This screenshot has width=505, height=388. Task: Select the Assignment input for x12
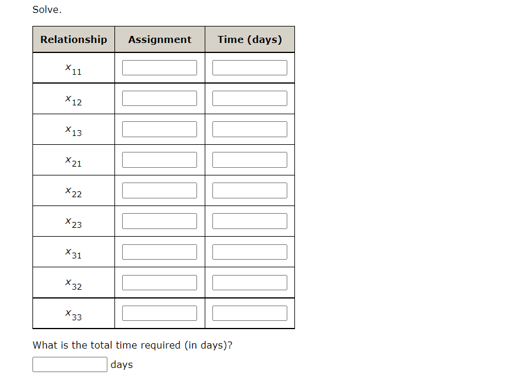pos(159,98)
